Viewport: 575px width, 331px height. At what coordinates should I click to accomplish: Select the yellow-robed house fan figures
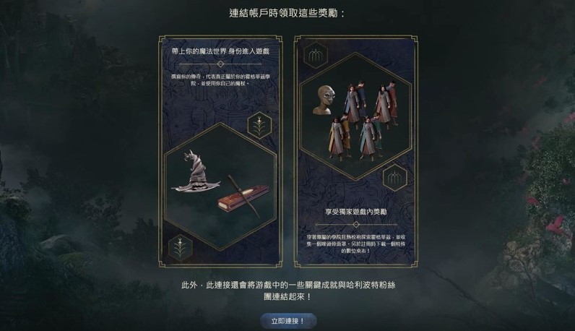point(340,138)
